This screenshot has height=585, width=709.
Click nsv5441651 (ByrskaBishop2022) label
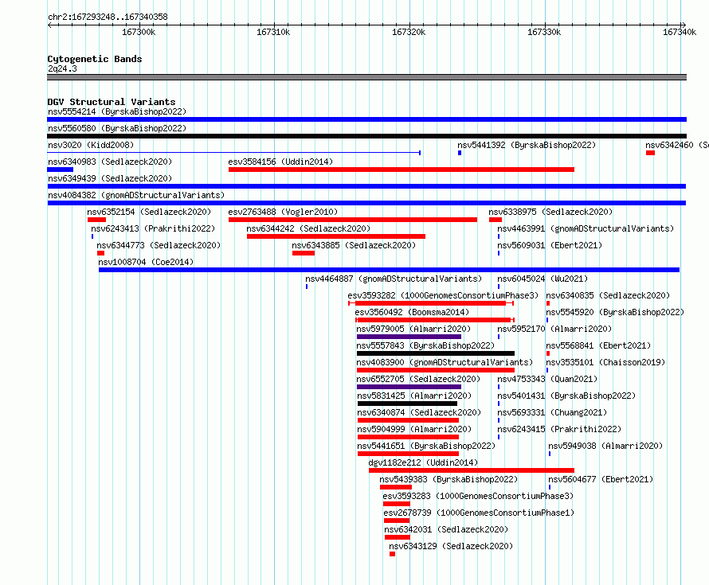pos(427,446)
